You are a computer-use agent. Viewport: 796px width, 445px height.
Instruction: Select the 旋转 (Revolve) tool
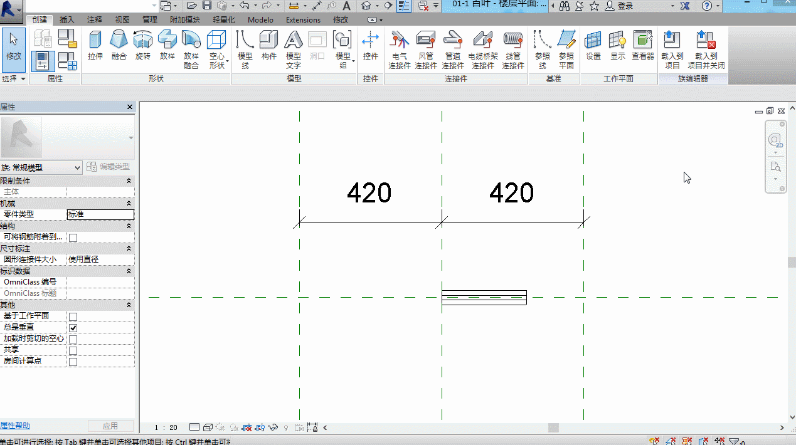click(143, 46)
